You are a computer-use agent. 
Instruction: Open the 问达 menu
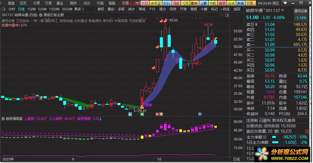pos(87,3)
